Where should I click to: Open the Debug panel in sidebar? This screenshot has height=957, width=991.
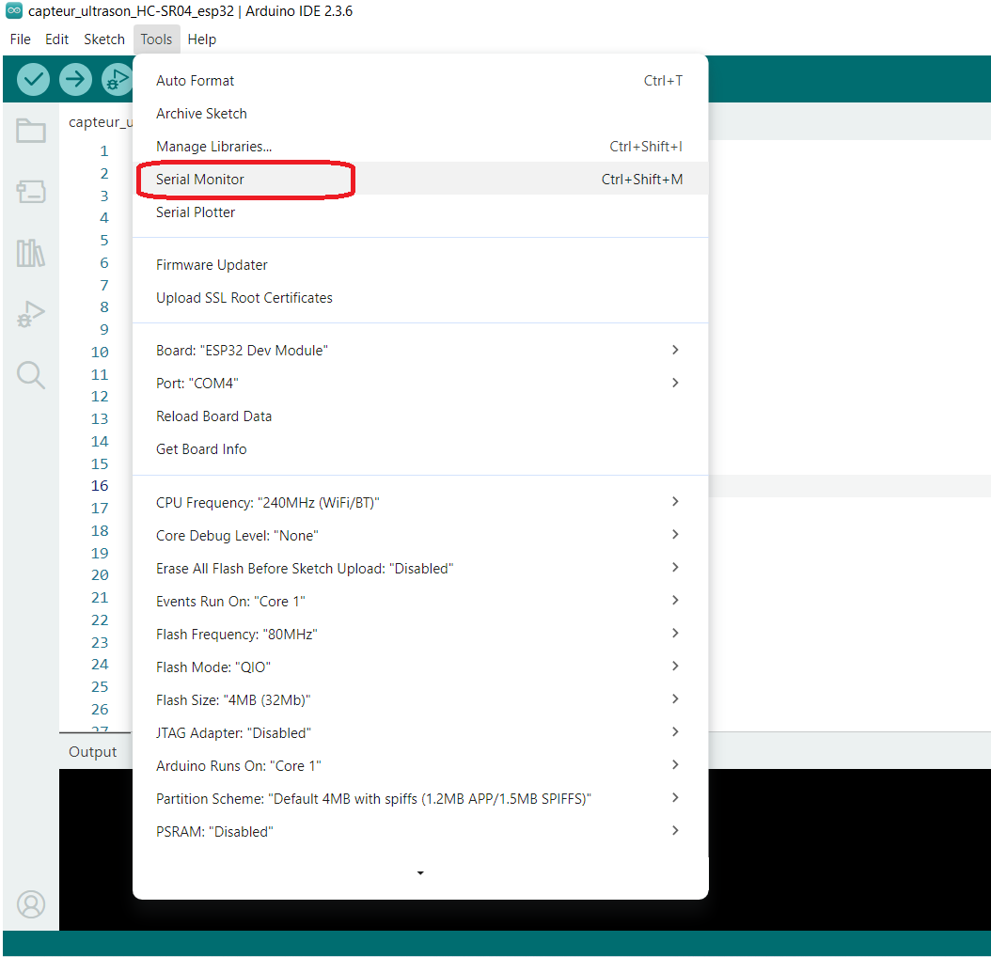pos(31,314)
